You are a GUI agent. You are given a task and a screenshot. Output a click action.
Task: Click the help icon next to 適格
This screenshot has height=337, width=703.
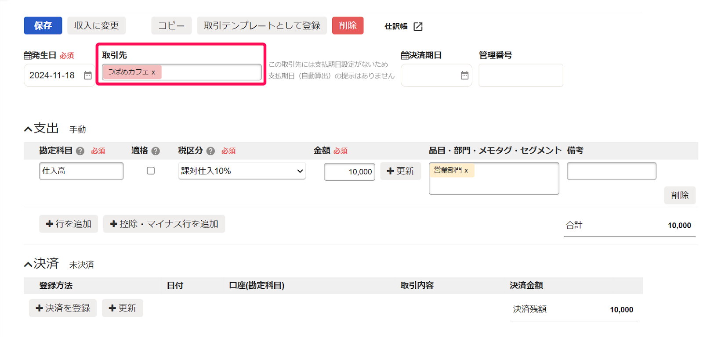click(x=156, y=151)
